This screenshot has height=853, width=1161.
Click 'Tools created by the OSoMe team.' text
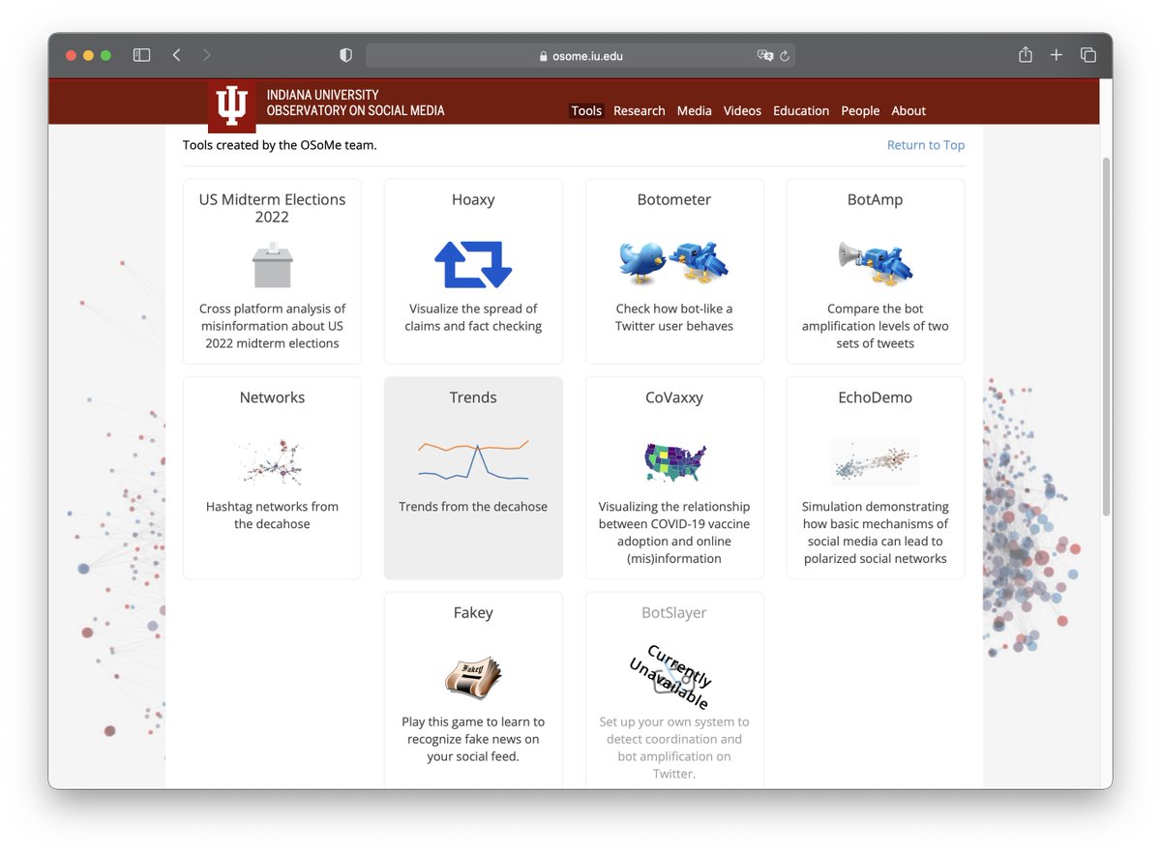280,145
